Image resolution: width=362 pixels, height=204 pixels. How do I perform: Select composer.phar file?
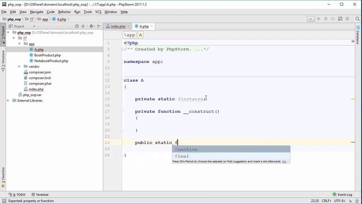pyautogui.click(x=40, y=84)
